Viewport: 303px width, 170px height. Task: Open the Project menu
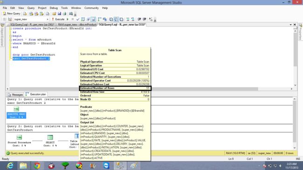[x=42, y=8]
